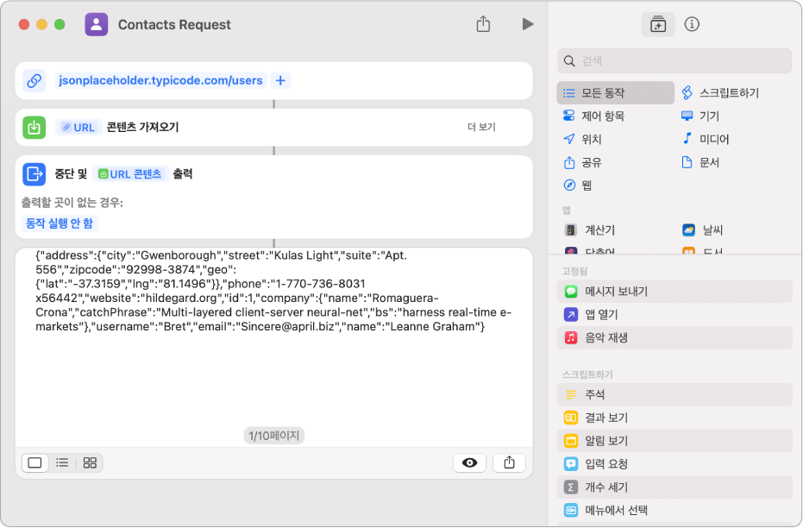
Task: Add the 메뉴에서 선택 action
Action: 674,510
